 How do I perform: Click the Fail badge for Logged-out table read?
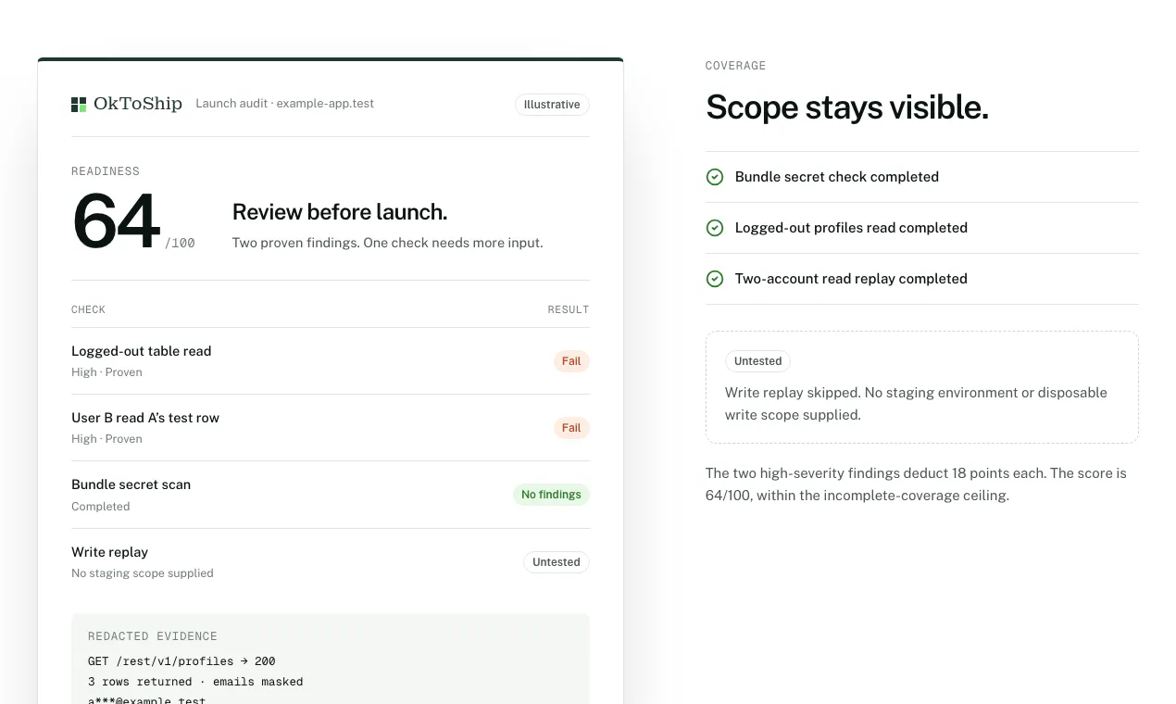[571, 361]
